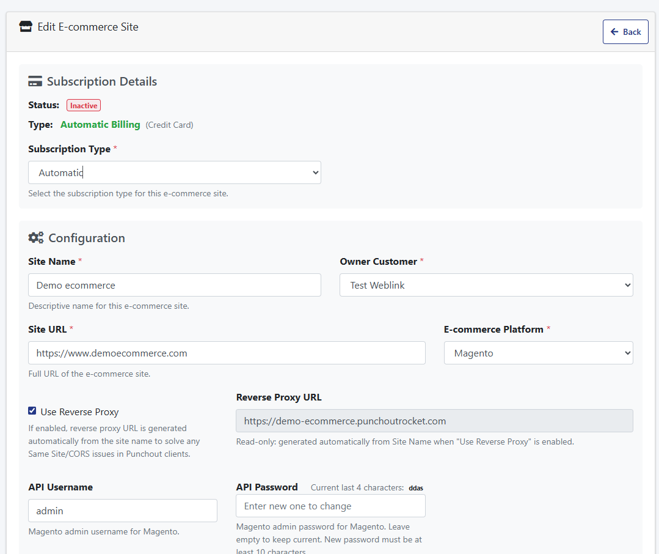Click the Reverse Proxy URL label
The width and height of the screenshot is (659, 554).
point(279,397)
